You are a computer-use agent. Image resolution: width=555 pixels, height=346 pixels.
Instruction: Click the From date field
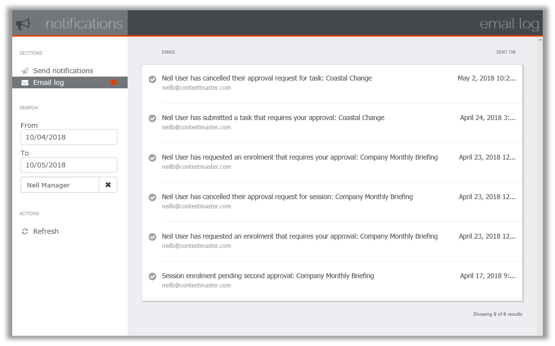pos(68,137)
